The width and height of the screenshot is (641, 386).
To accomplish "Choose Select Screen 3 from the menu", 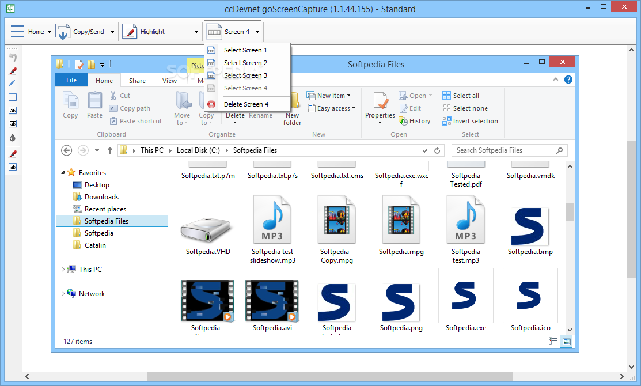I will coord(247,75).
